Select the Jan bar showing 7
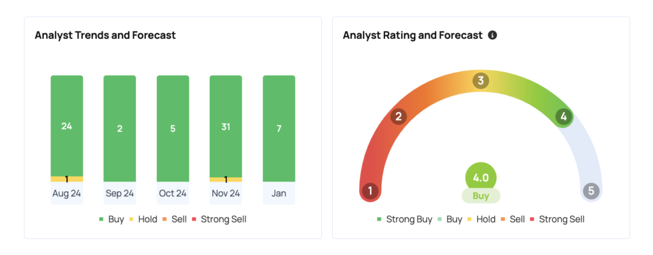This screenshot has height=255, width=653. (279, 128)
